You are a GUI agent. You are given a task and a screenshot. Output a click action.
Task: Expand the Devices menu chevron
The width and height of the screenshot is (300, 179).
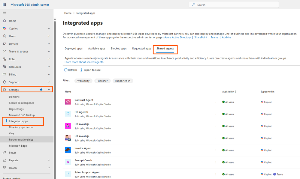(x=49, y=44)
